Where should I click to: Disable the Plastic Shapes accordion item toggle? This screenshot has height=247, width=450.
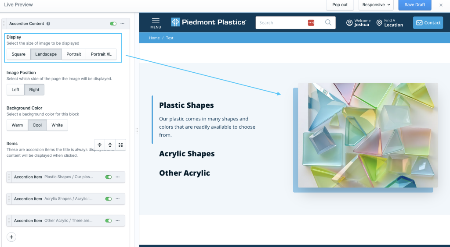pos(108,177)
